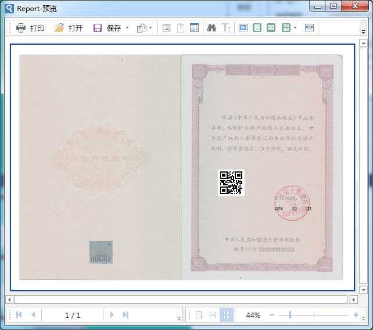This screenshot has width=373, height=330.
Task: Toggle the continuous page mode button
Action: pos(213,315)
